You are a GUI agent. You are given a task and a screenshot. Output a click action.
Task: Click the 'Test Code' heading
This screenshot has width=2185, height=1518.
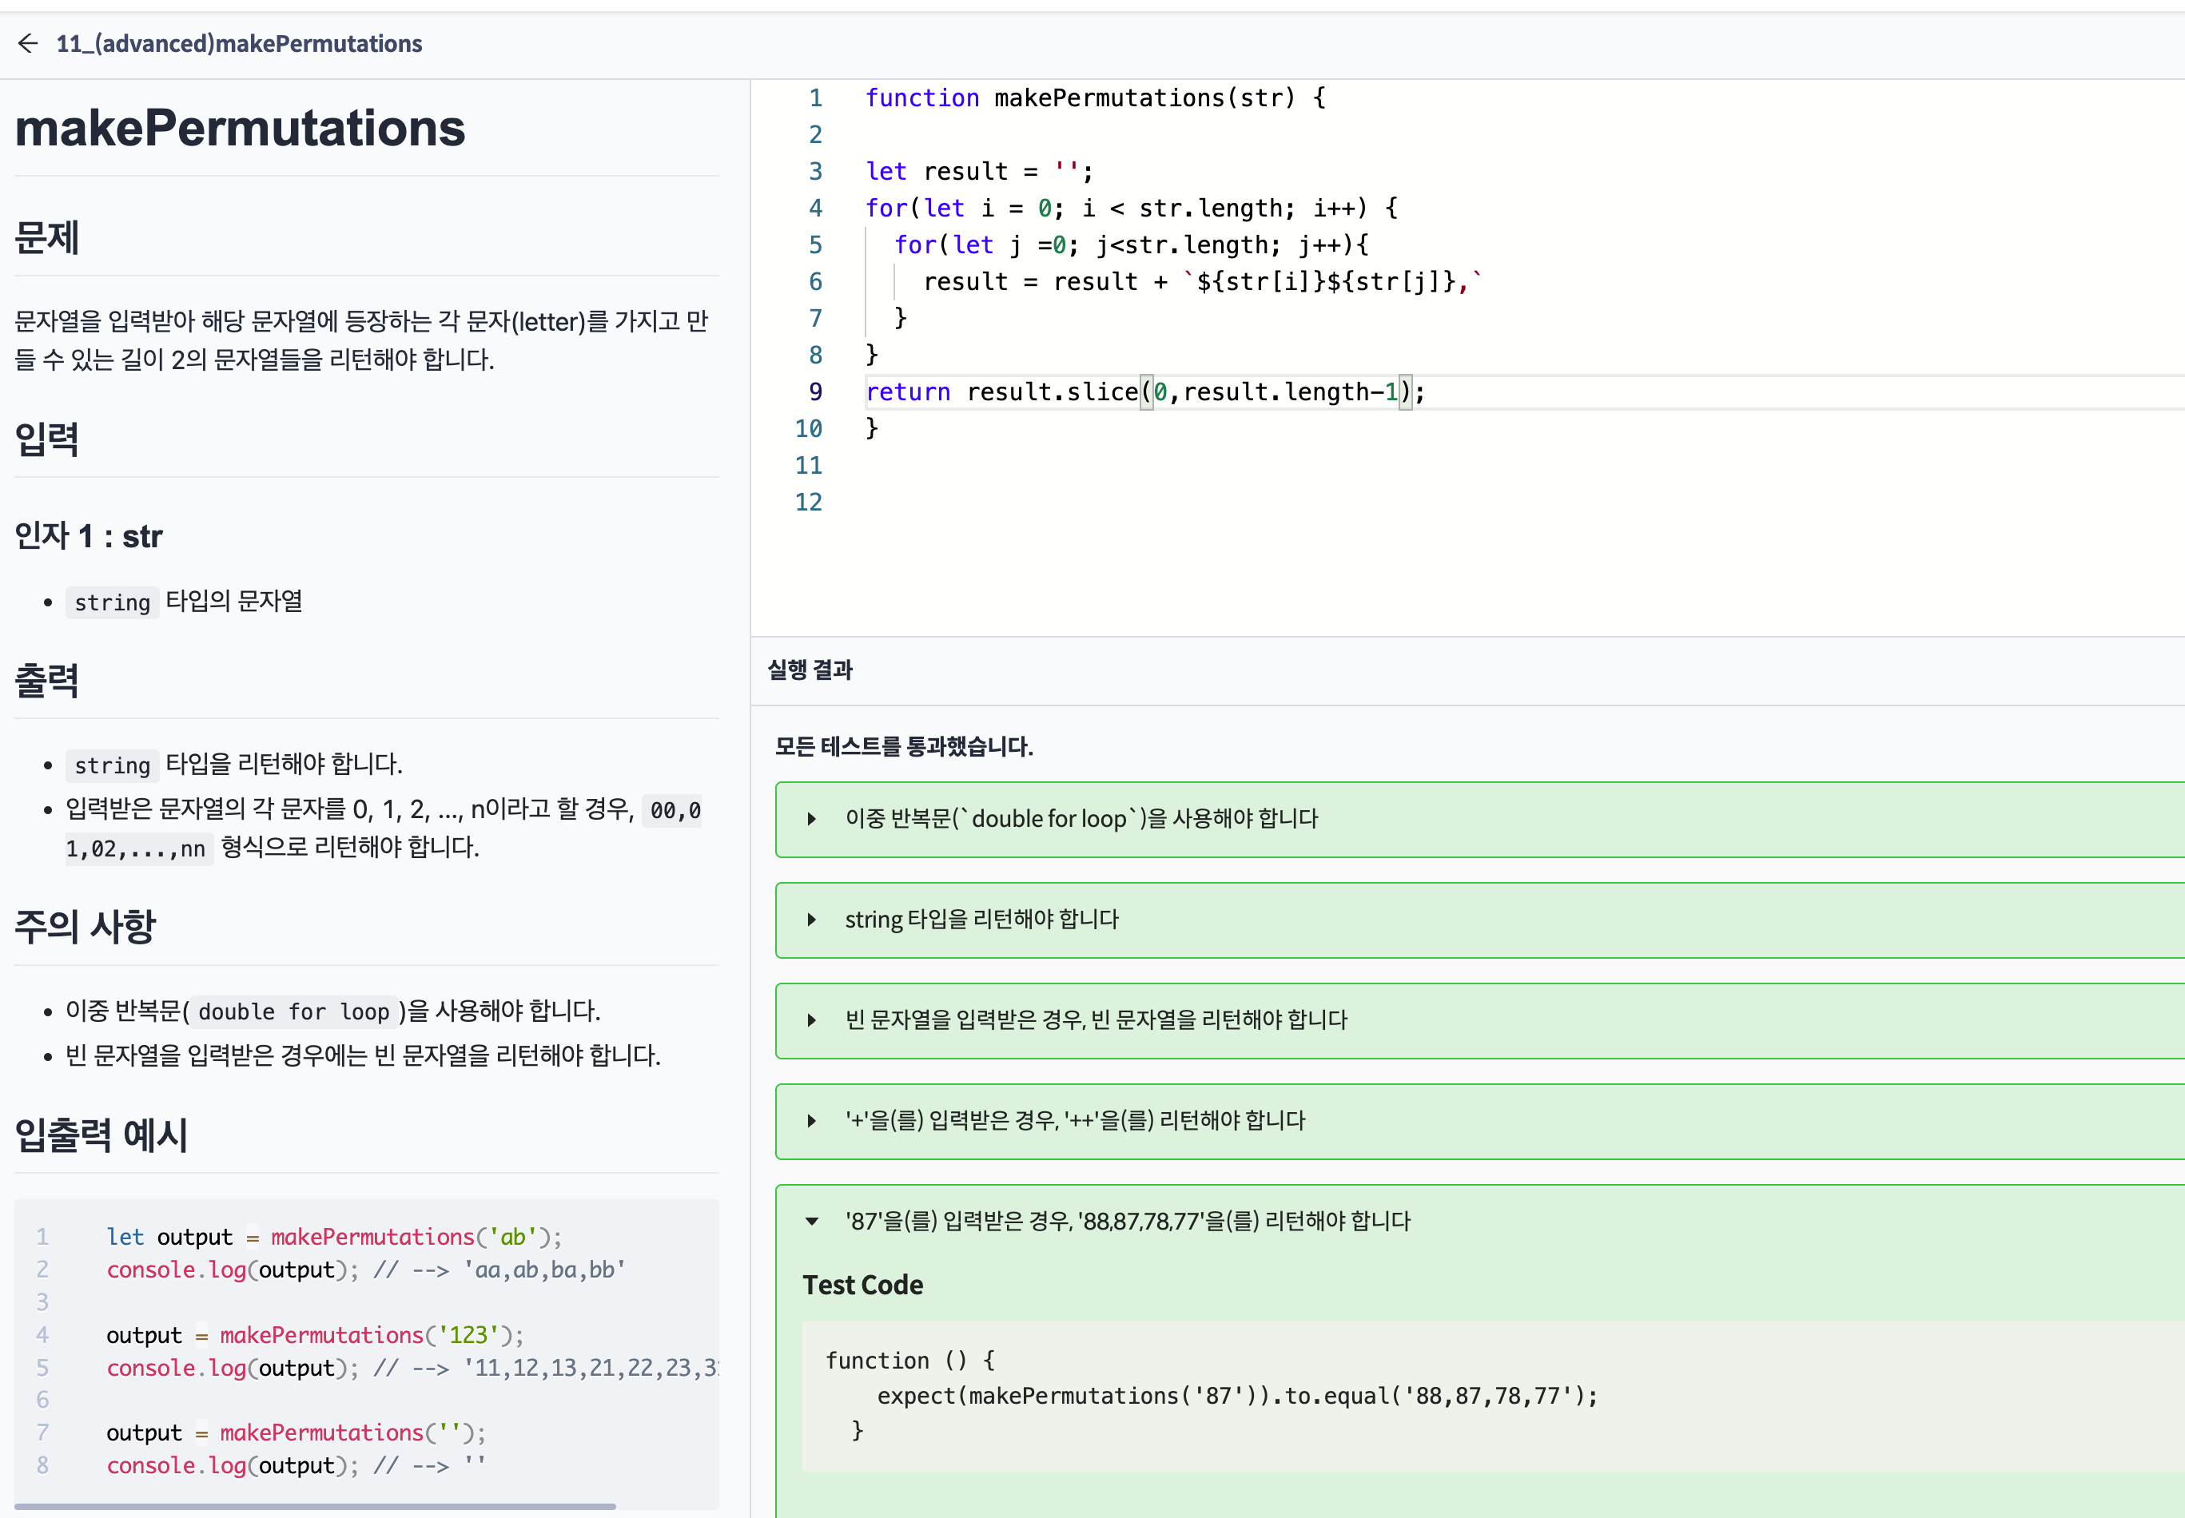coord(863,1286)
